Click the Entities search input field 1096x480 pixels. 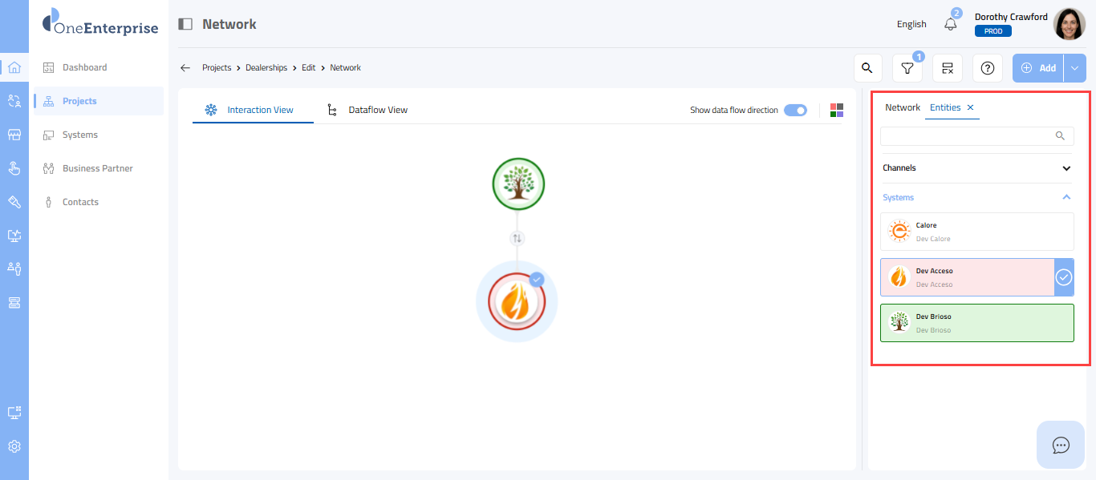[x=968, y=135]
